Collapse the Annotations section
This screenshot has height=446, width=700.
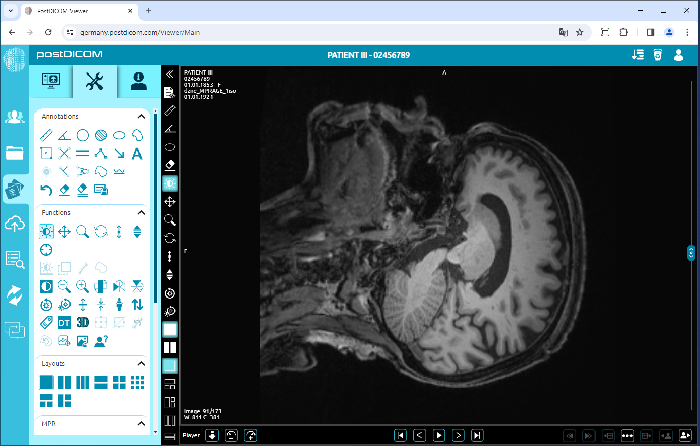click(x=142, y=116)
